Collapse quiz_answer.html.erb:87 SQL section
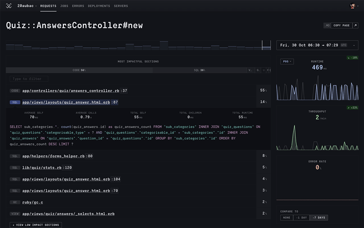The width and height of the screenshot is (364, 228). click(x=70, y=102)
